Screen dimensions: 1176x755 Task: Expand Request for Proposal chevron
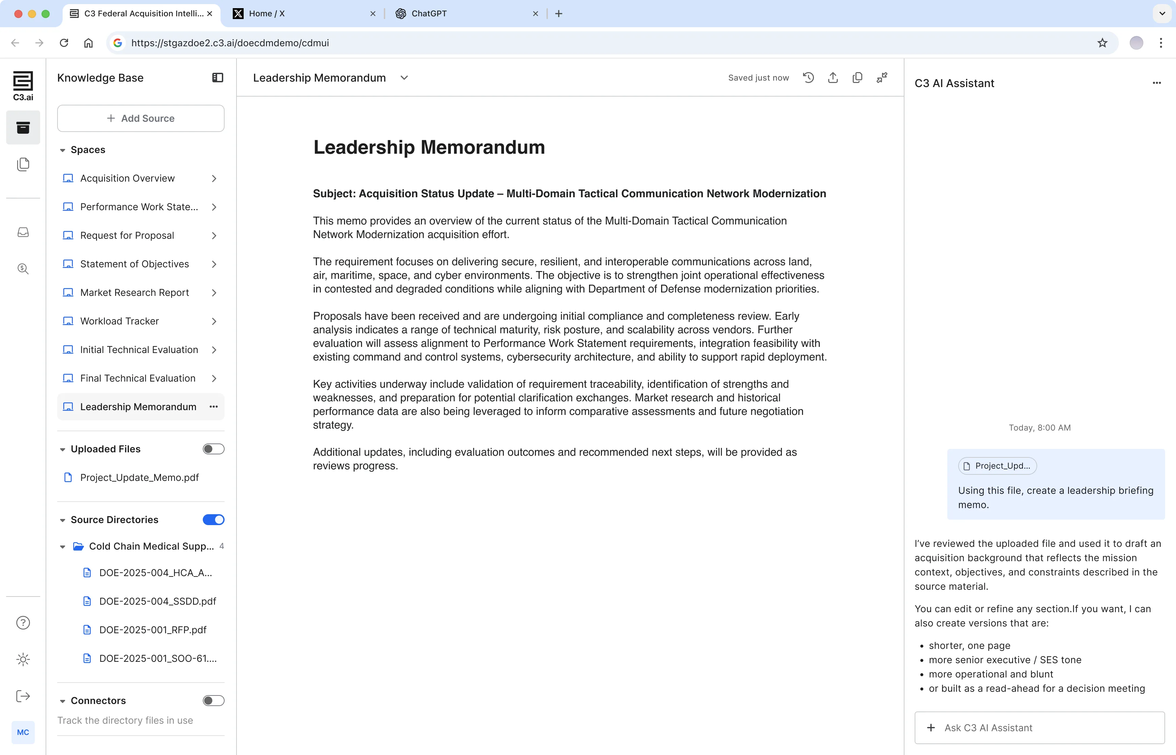[214, 235]
